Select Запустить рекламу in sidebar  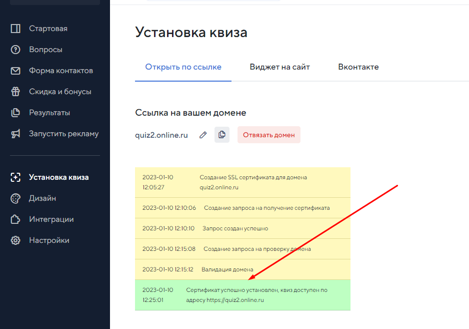[x=63, y=134]
